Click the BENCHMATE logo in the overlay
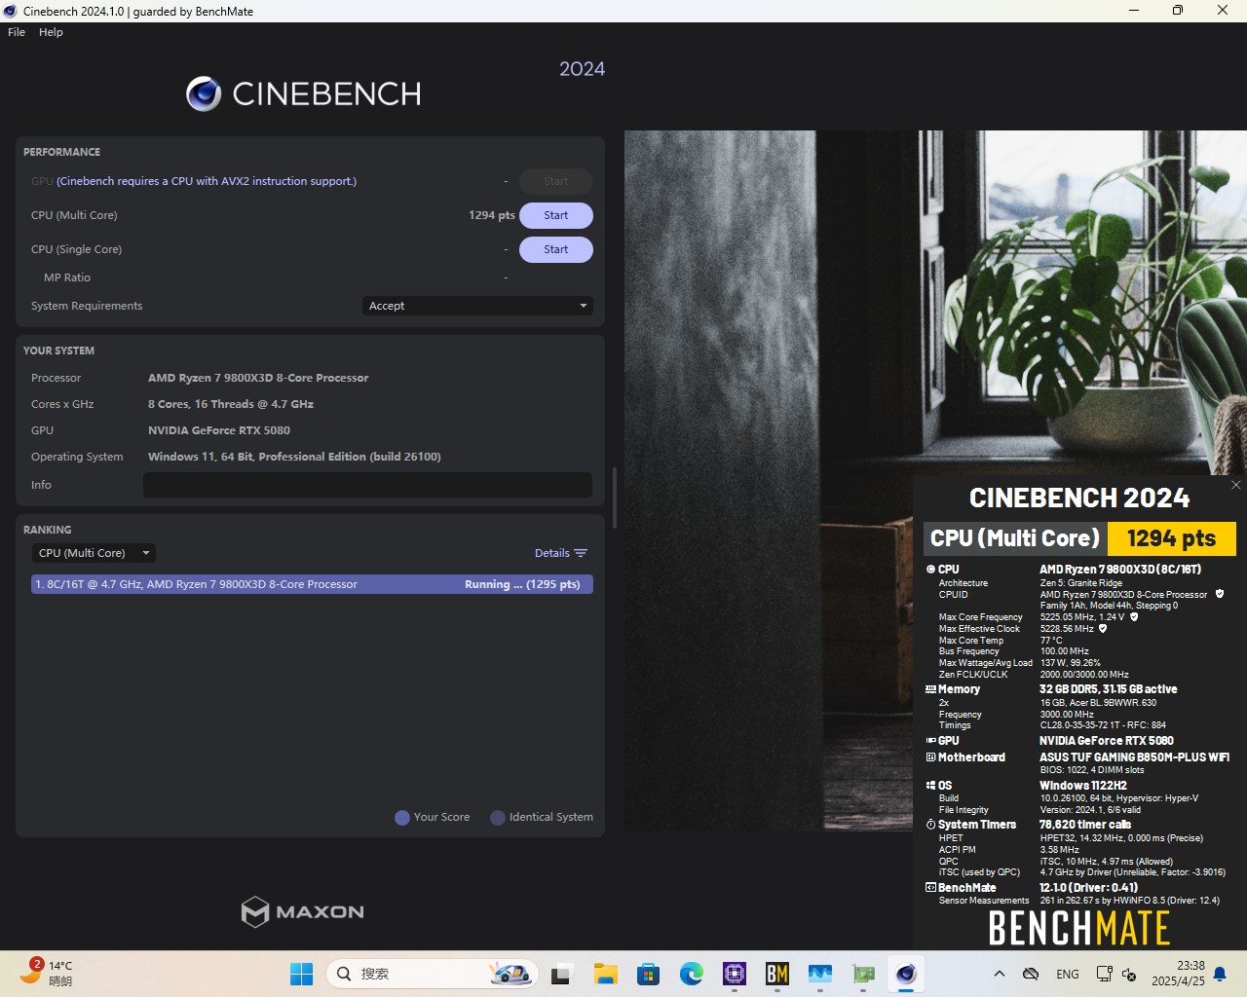1247x997 pixels. 1079,929
